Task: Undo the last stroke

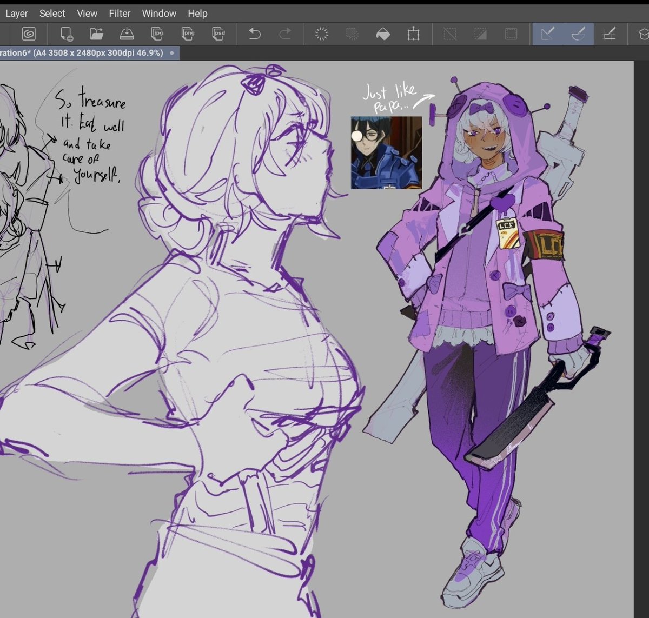Action: tap(255, 34)
